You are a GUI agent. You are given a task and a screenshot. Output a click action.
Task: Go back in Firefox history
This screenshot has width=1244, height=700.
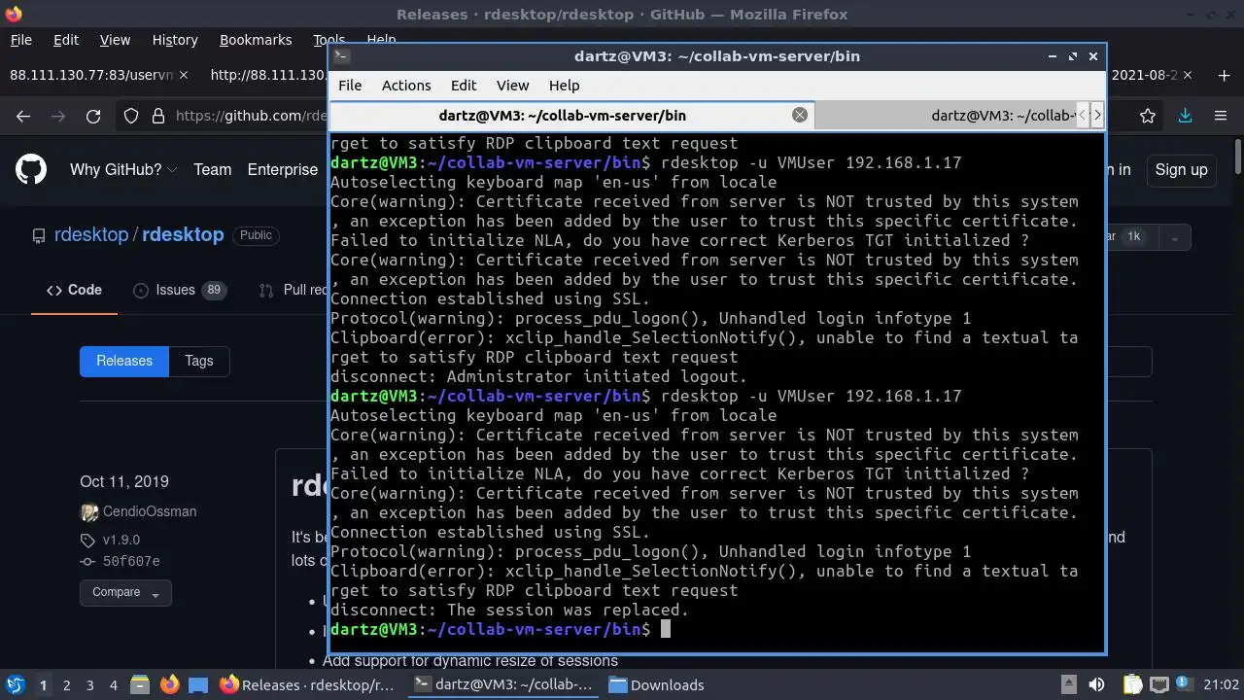point(23,116)
